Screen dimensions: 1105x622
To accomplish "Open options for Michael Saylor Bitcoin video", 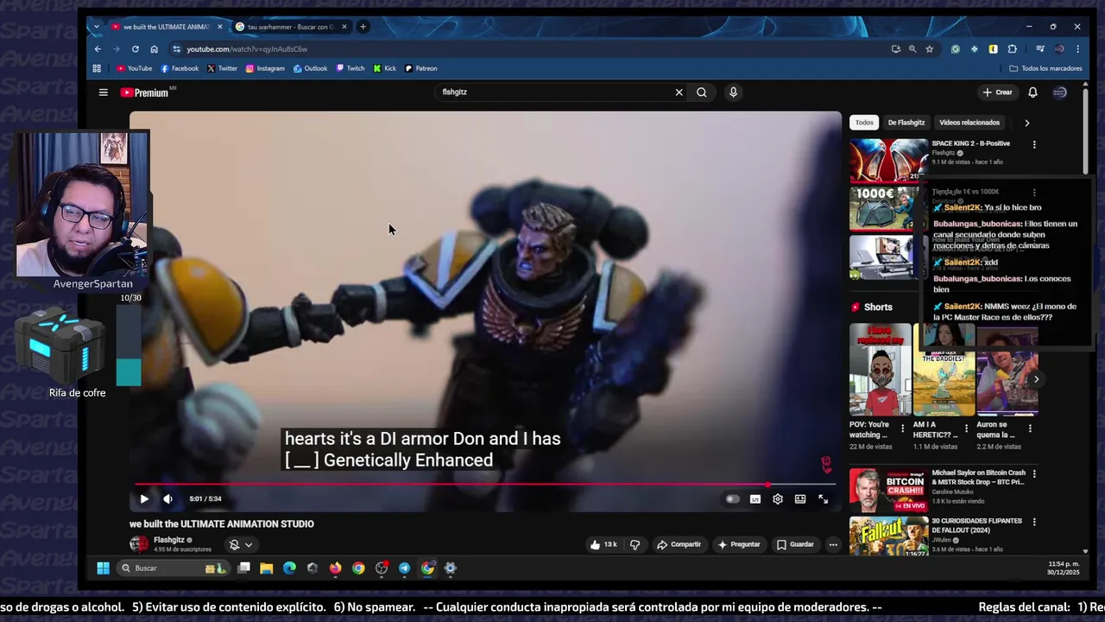I will tap(1034, 473).
